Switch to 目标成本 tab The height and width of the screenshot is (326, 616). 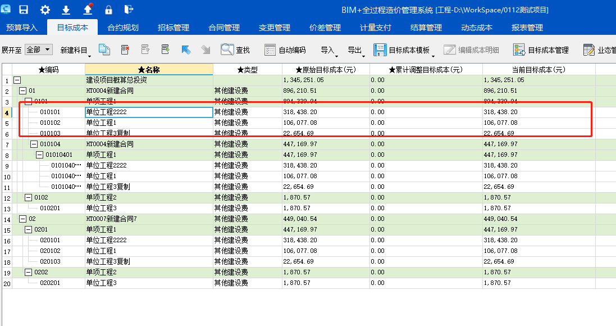pos(72,28)
